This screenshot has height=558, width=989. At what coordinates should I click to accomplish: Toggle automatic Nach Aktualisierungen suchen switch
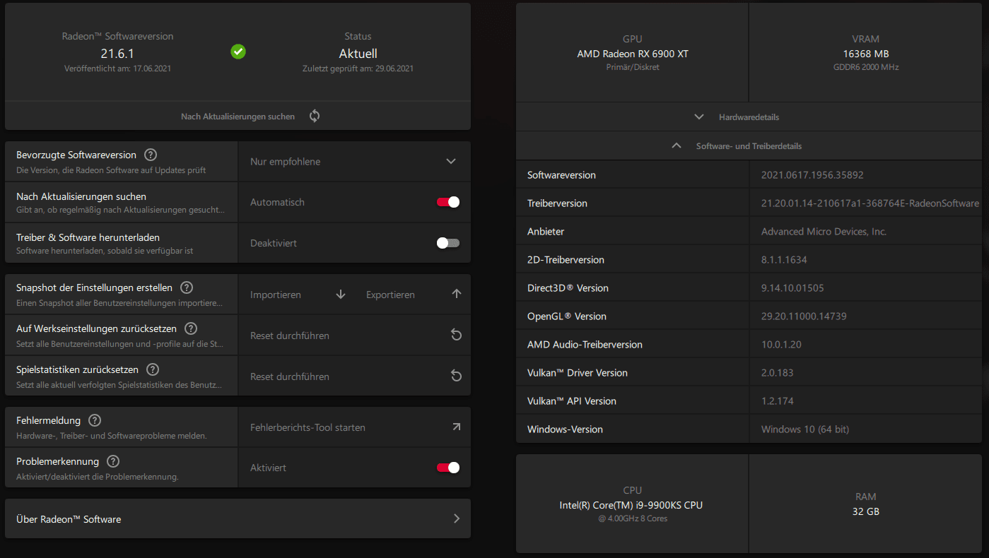[448, 202]
